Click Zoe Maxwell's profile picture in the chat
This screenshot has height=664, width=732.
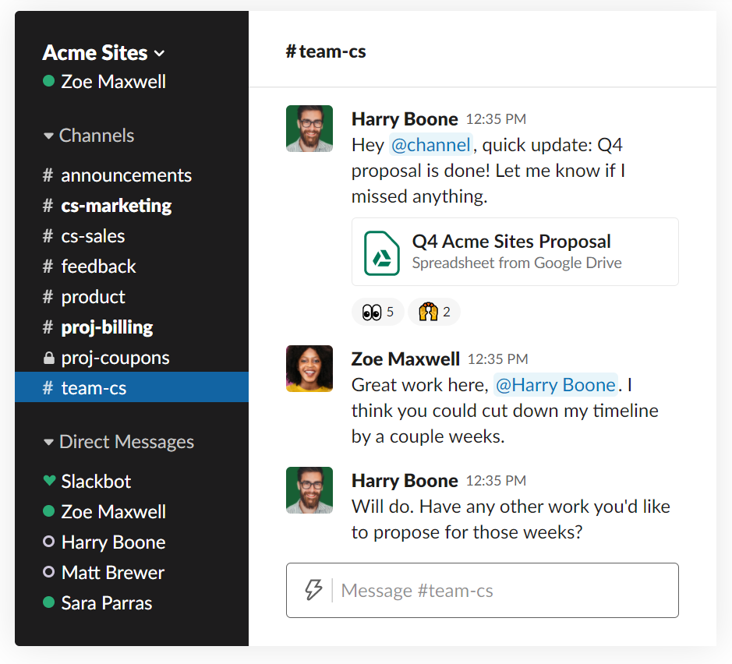pyautogui.click(x=309, y=369)
